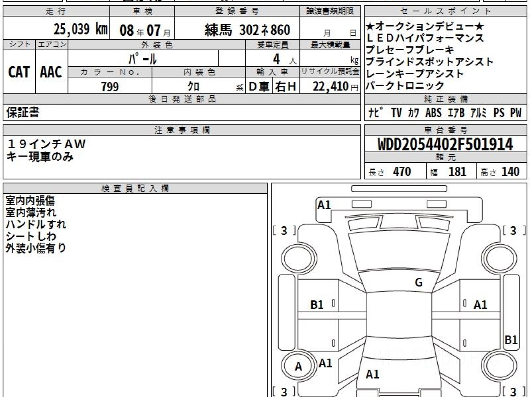Select length value 470
The width and height of the screenshot is (530, 397).
point(402,172)
